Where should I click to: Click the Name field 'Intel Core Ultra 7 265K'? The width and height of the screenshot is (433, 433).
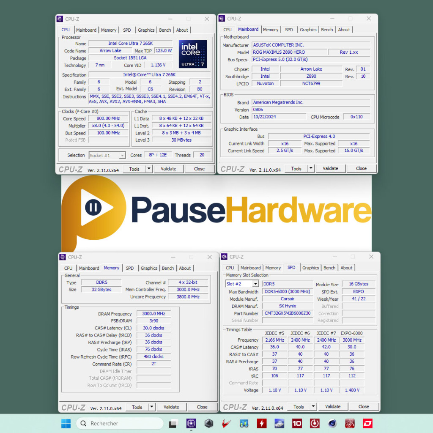131,44
